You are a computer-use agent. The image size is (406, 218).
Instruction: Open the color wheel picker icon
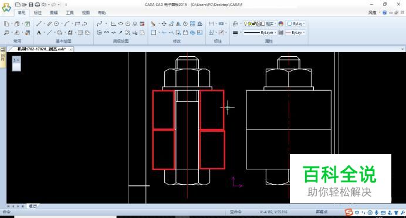[281, 24]
